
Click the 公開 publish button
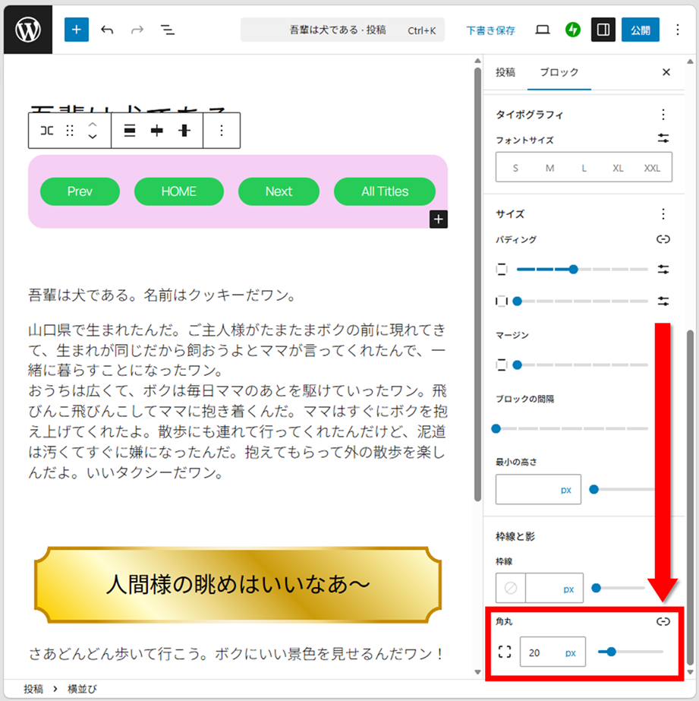pos(640,30)
